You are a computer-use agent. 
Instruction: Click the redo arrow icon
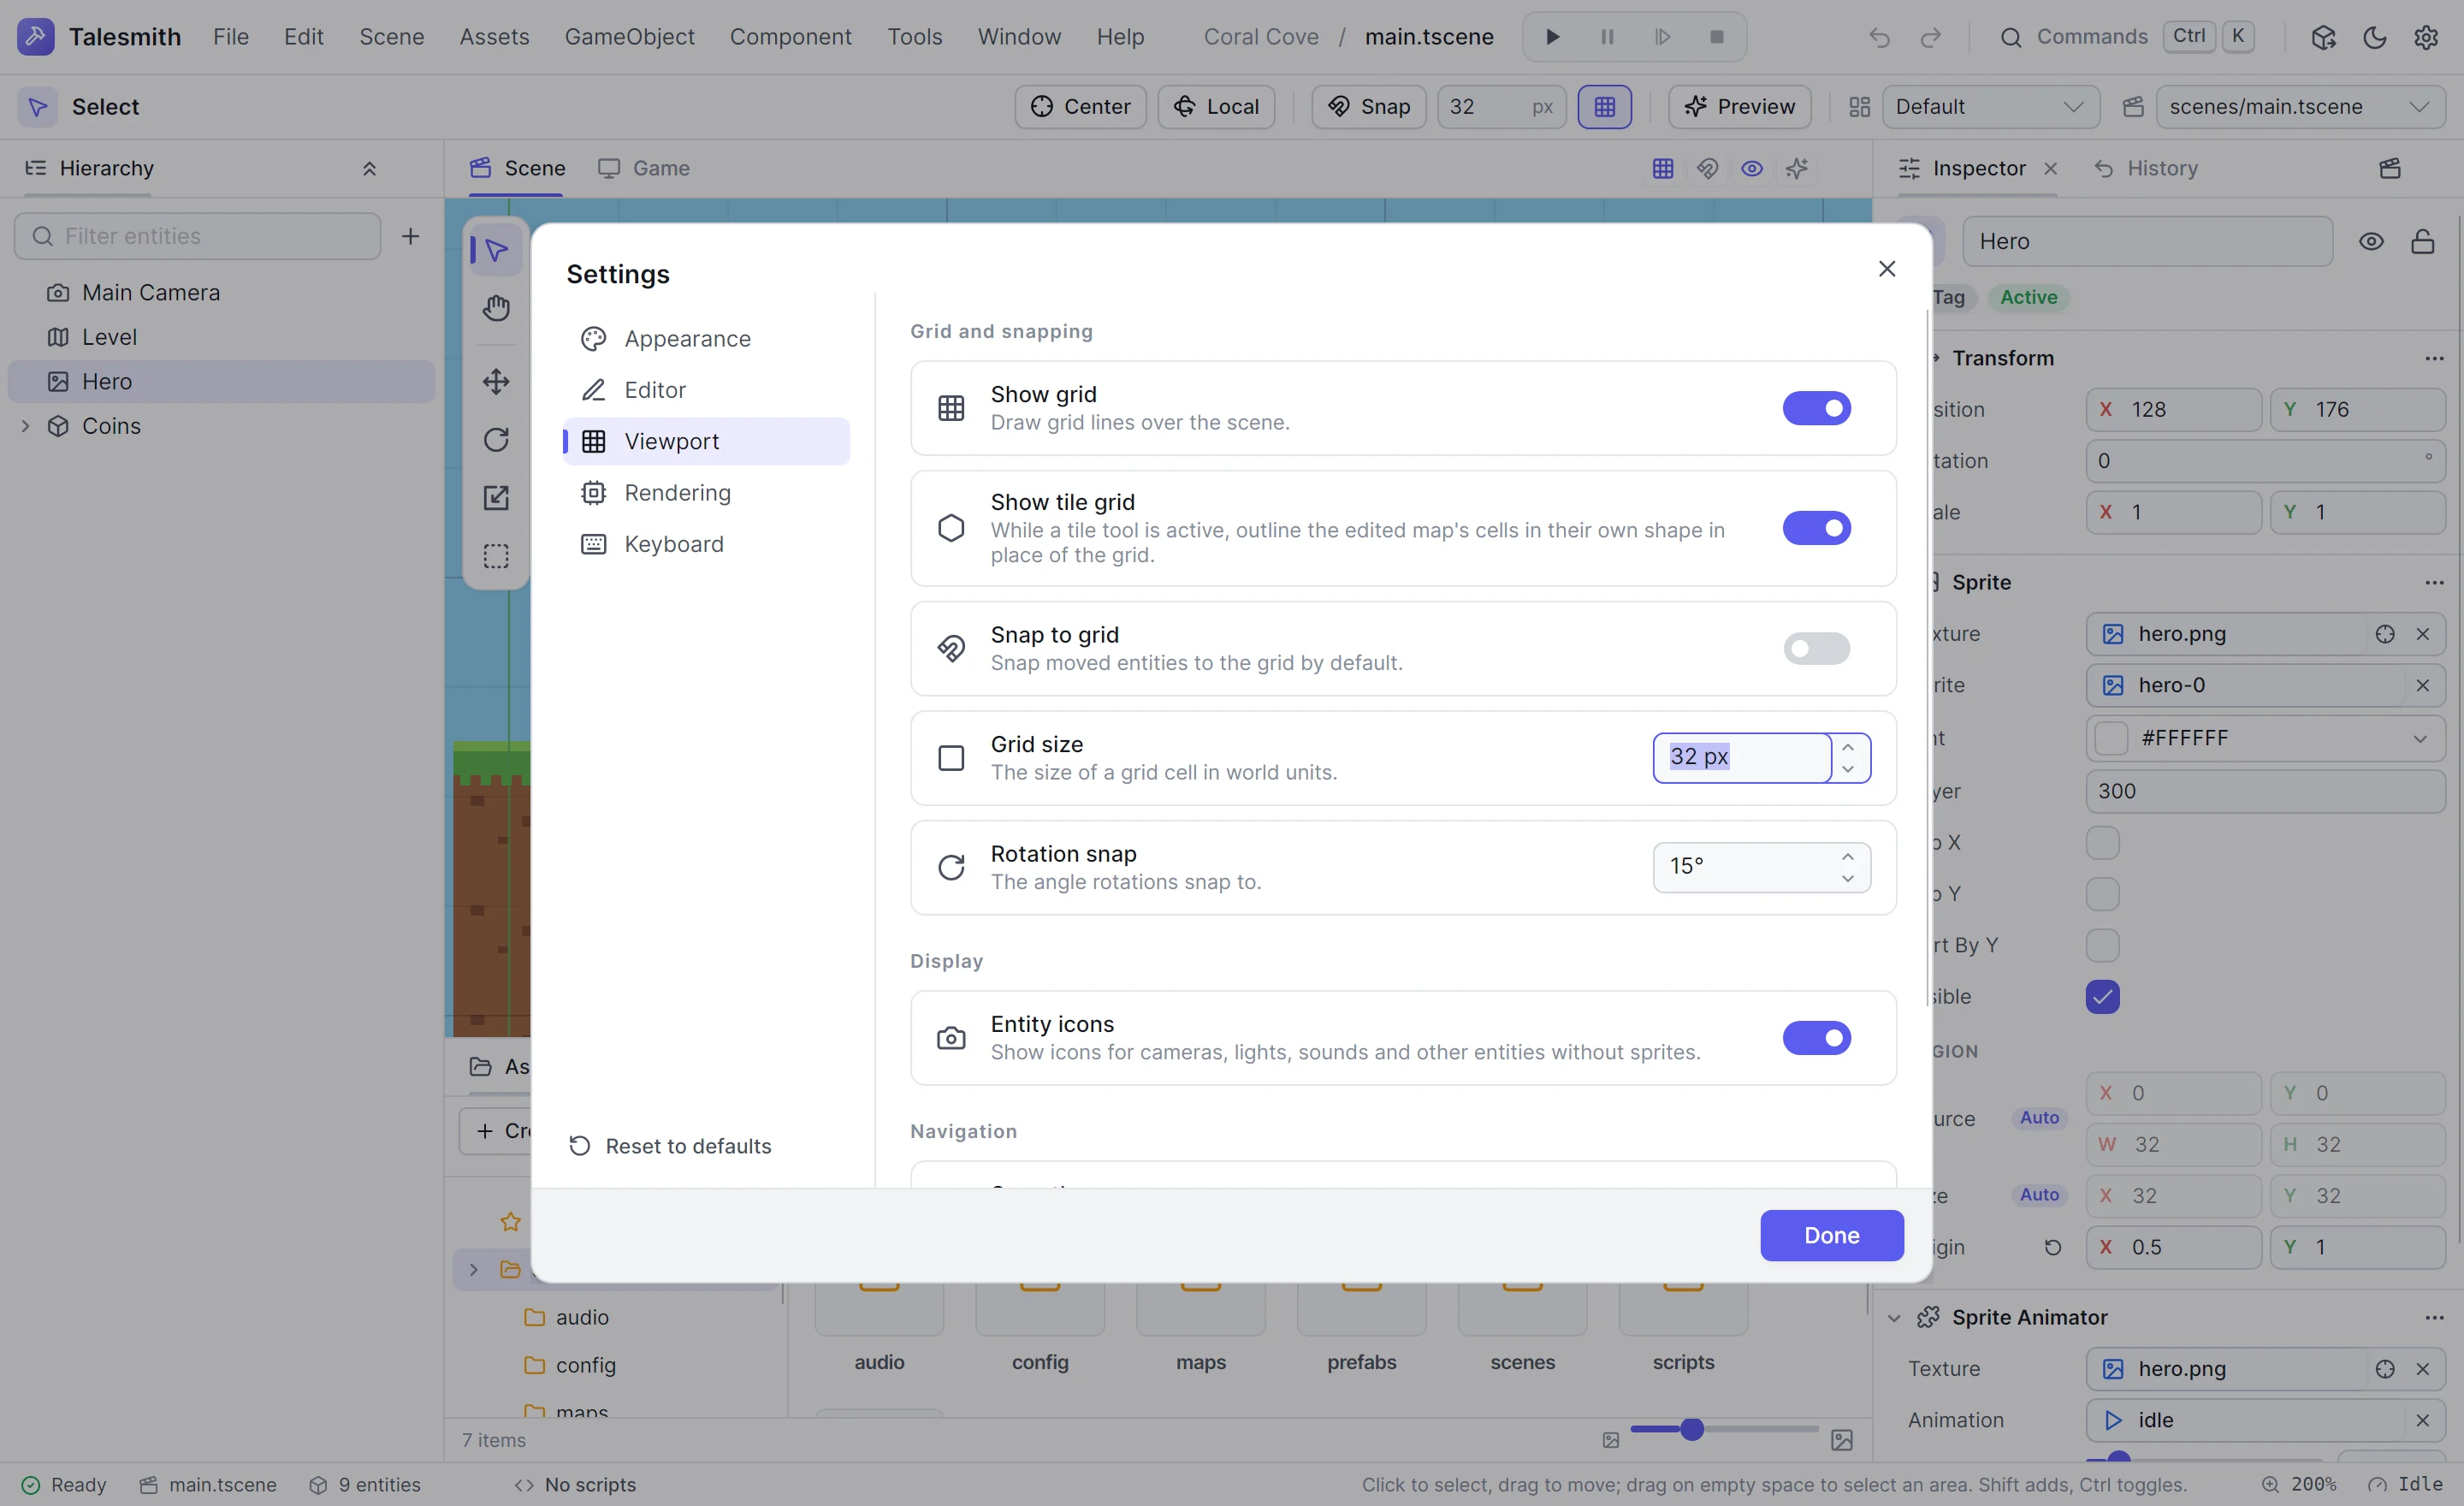tap(1931, 37)
